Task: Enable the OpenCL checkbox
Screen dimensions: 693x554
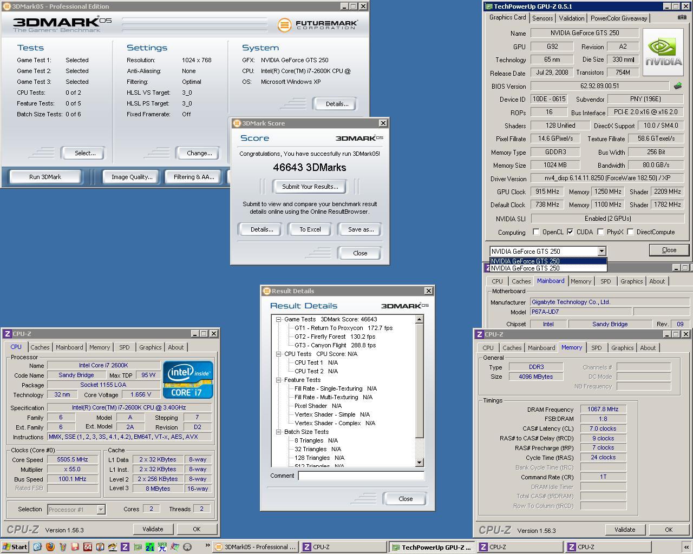Action: 536,232
